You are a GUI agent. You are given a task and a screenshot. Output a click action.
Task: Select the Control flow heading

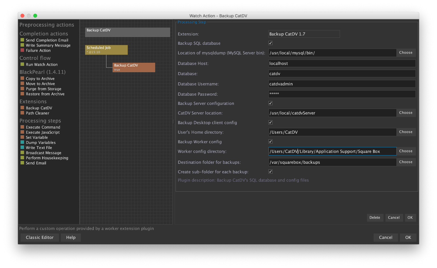pos(35,58)
